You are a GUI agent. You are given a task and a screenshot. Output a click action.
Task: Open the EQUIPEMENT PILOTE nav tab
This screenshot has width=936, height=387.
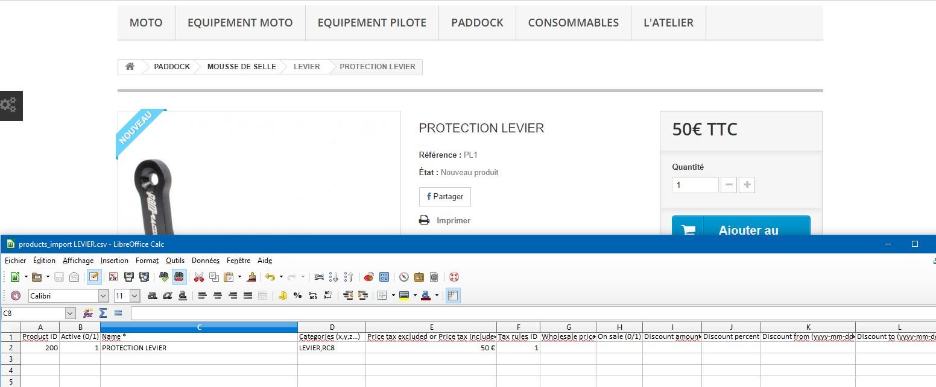(372, 23)
